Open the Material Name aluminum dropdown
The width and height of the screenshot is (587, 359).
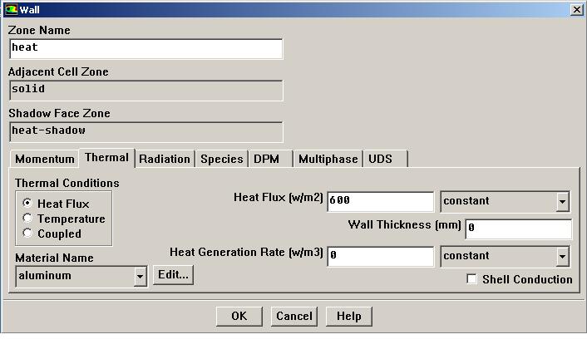pos(140,276)
